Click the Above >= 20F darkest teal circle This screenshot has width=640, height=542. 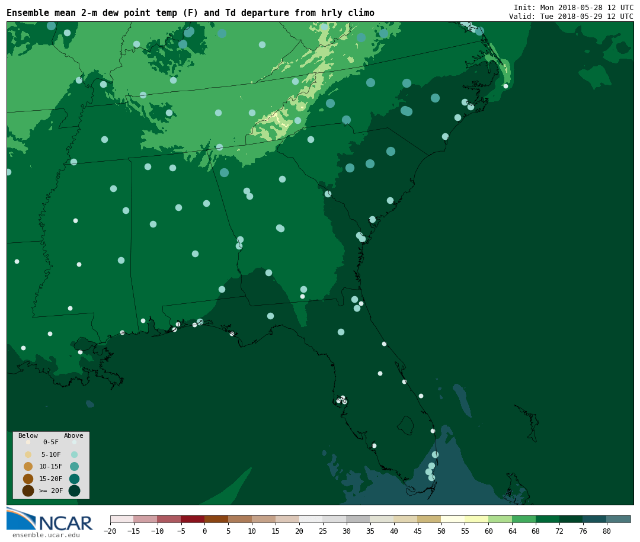[x=74, y=490]
